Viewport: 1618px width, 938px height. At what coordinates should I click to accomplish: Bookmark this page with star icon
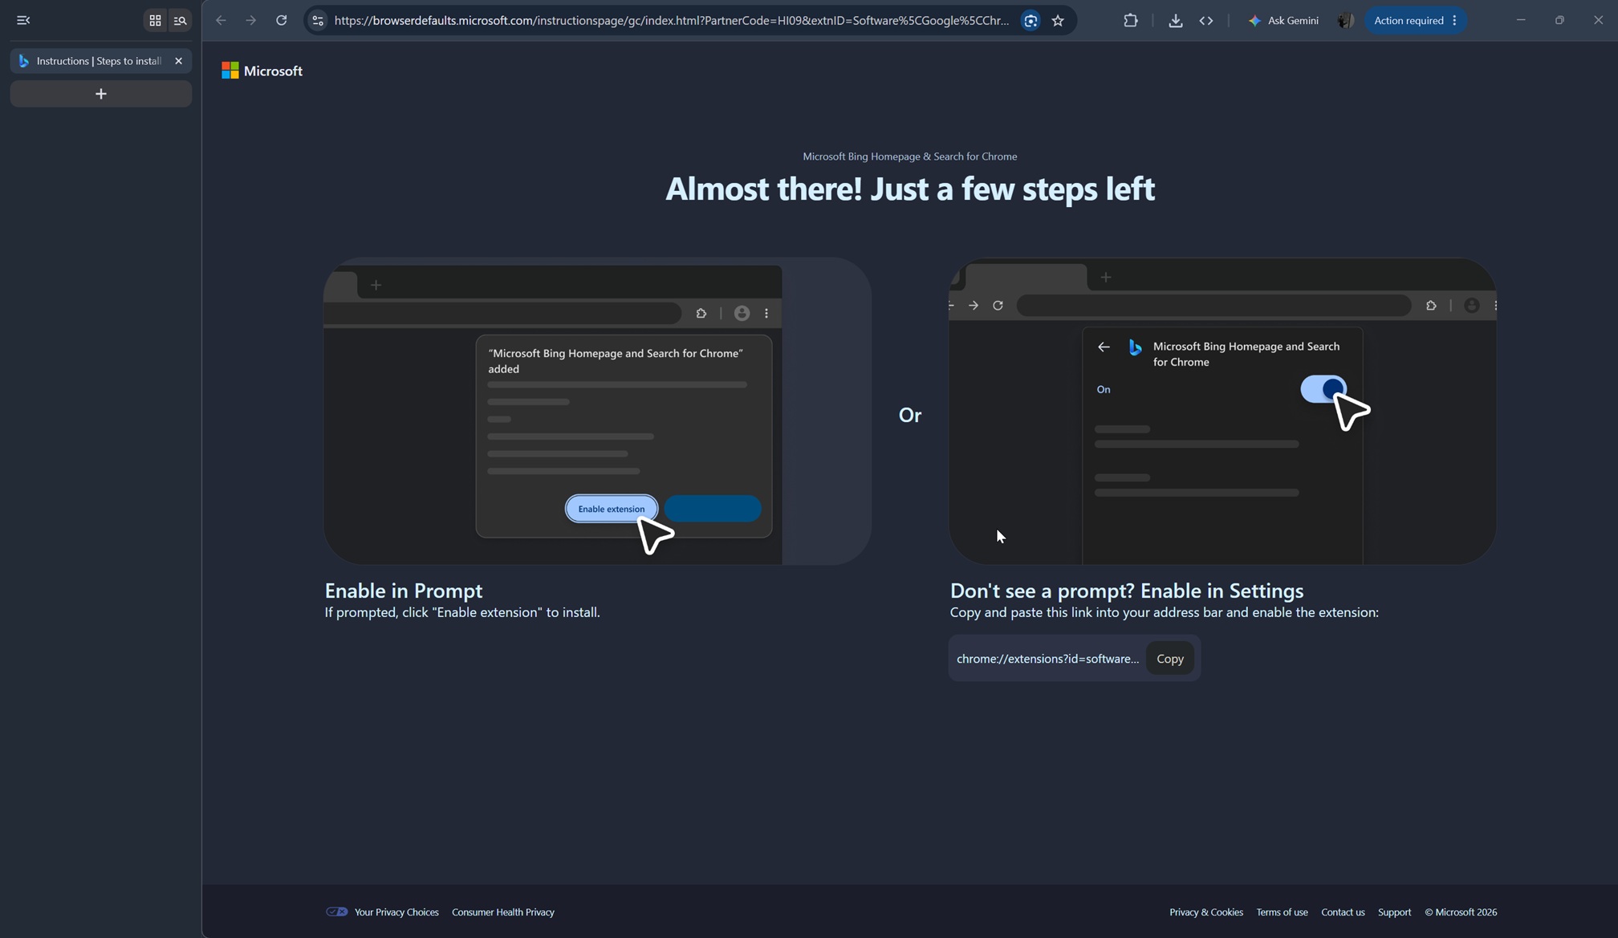[x=1058, y=21]
